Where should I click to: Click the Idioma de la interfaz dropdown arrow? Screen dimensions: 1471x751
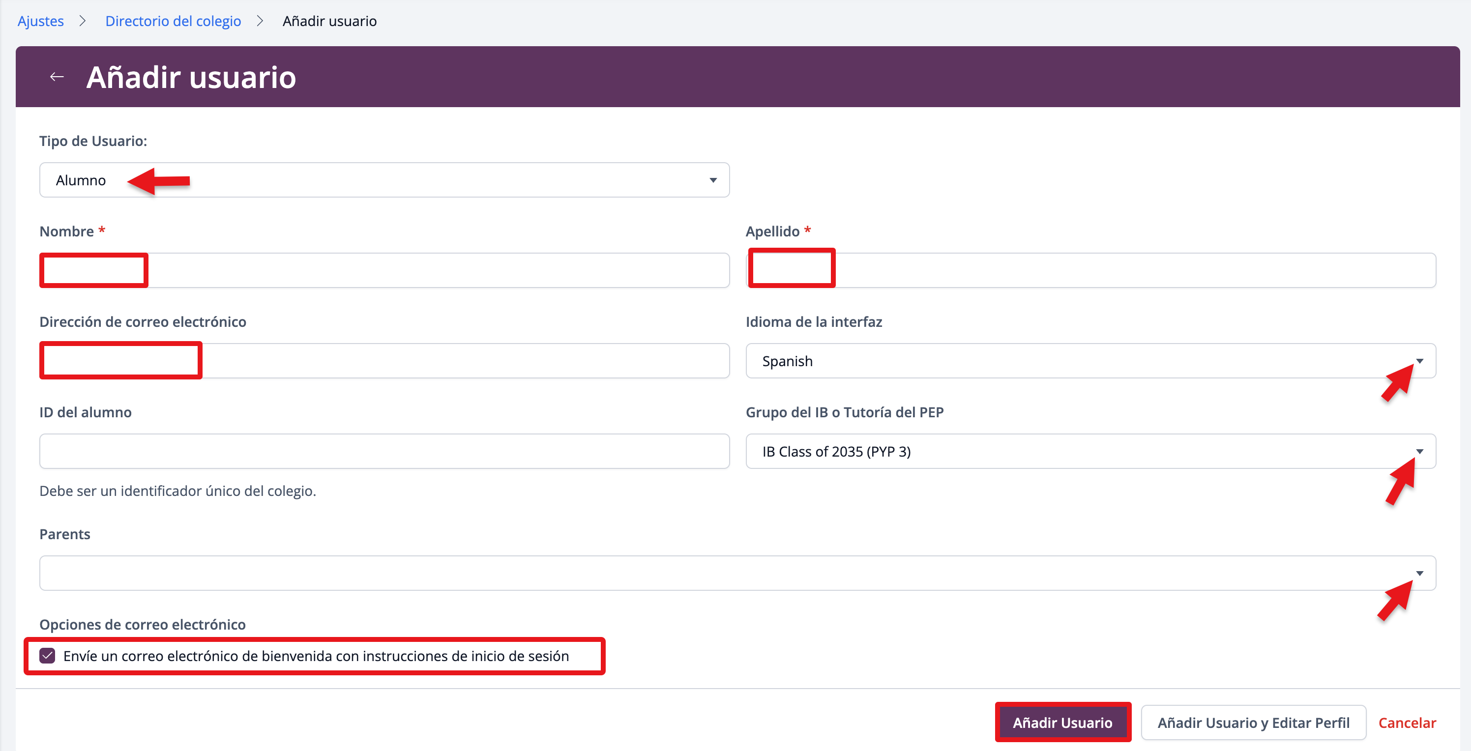pyautogui.click(x=1419, y=361)
